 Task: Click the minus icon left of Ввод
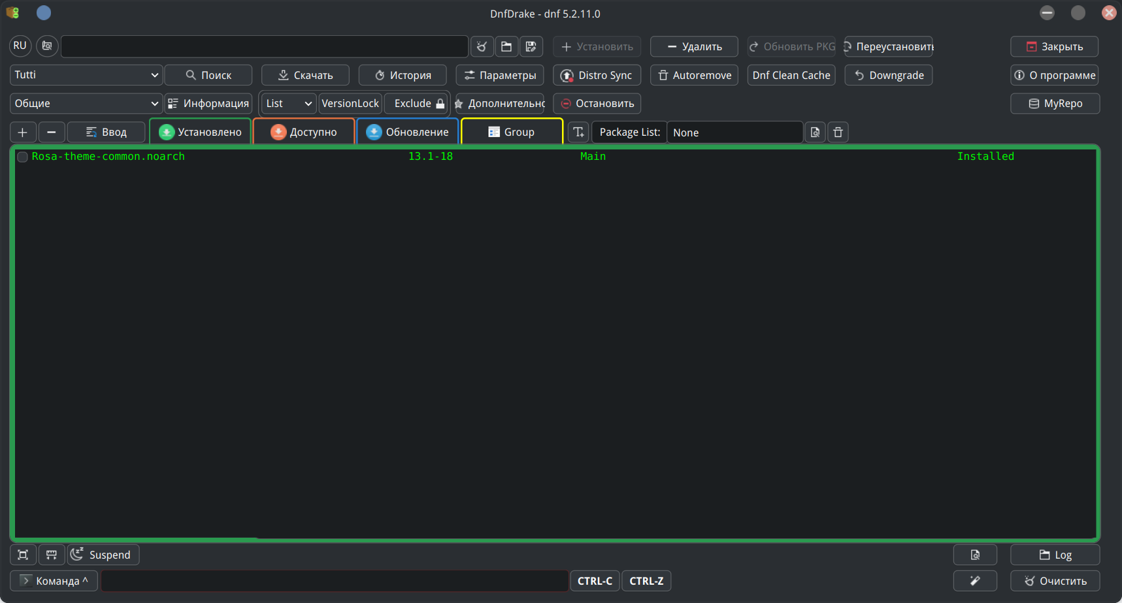[x=52, y=132]
